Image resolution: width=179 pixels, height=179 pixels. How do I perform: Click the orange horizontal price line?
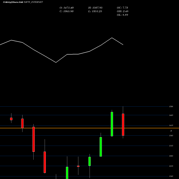tap(89, 128)
